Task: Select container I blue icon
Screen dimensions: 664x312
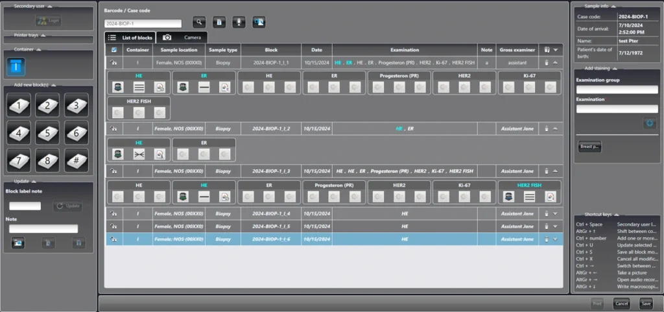Action: [x=16, y=66]
